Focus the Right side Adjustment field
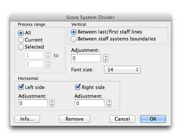181x139 pixels. click(89, 103)
